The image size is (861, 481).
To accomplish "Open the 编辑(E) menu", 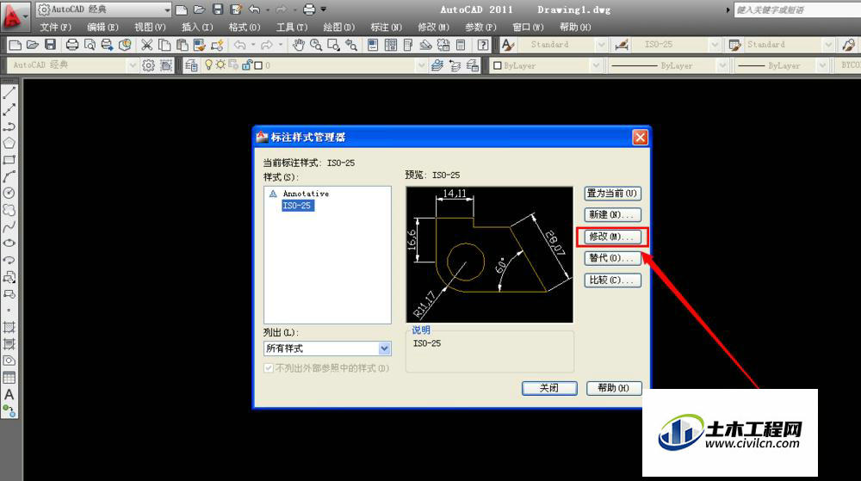I will (x=102, y=27).
